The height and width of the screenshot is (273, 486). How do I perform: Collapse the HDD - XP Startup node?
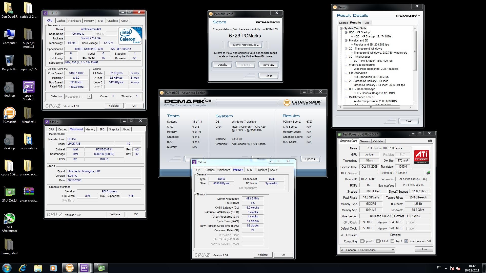pos(346,32)
